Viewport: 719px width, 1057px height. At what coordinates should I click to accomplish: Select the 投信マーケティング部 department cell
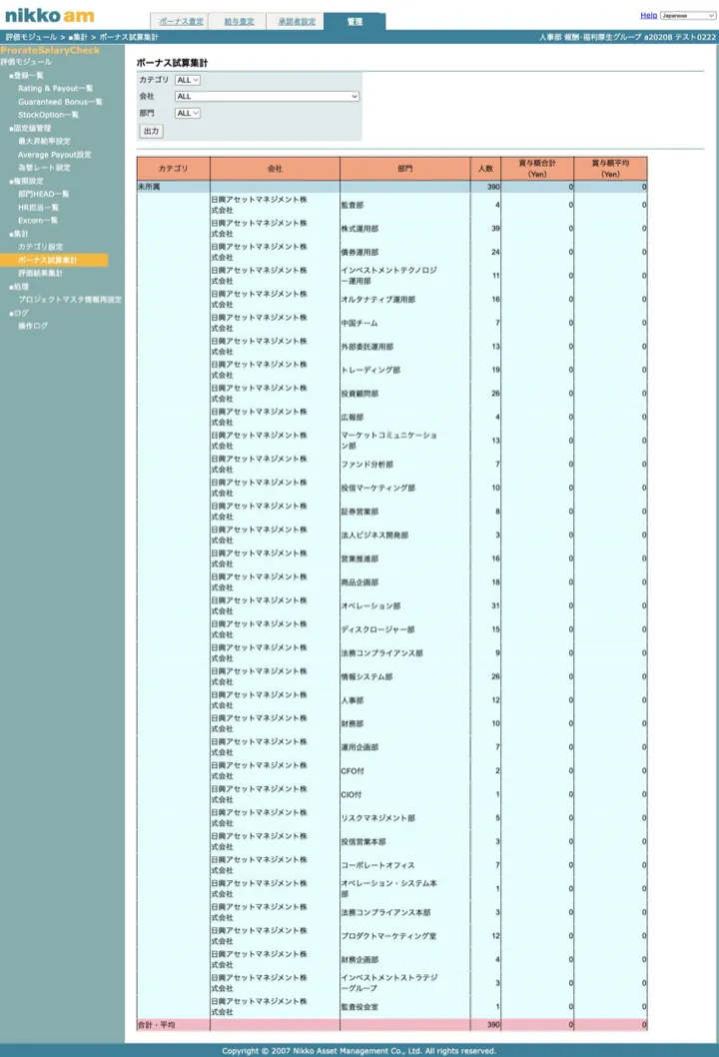point(405,489)
